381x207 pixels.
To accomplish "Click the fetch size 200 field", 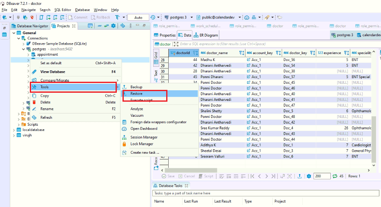I will click(x=322, y=176).
